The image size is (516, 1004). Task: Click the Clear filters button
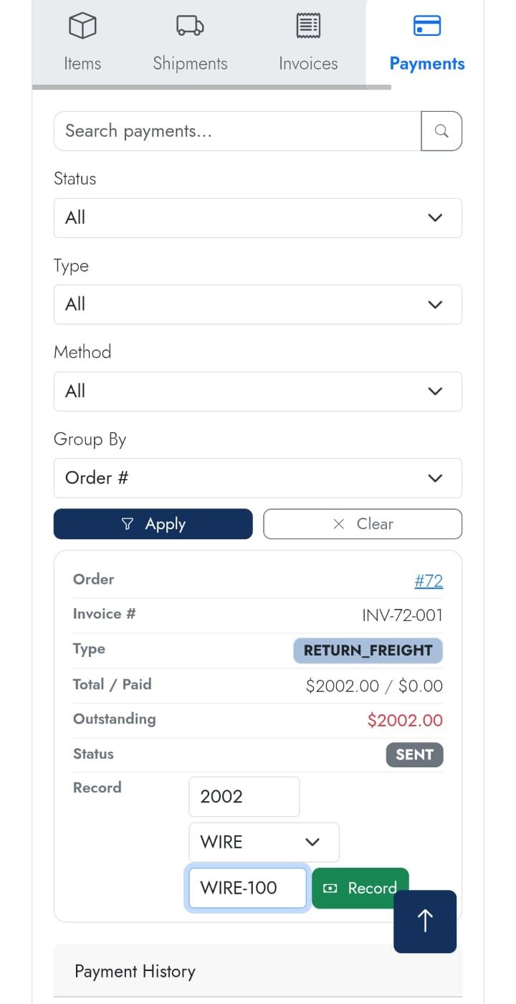362,524
